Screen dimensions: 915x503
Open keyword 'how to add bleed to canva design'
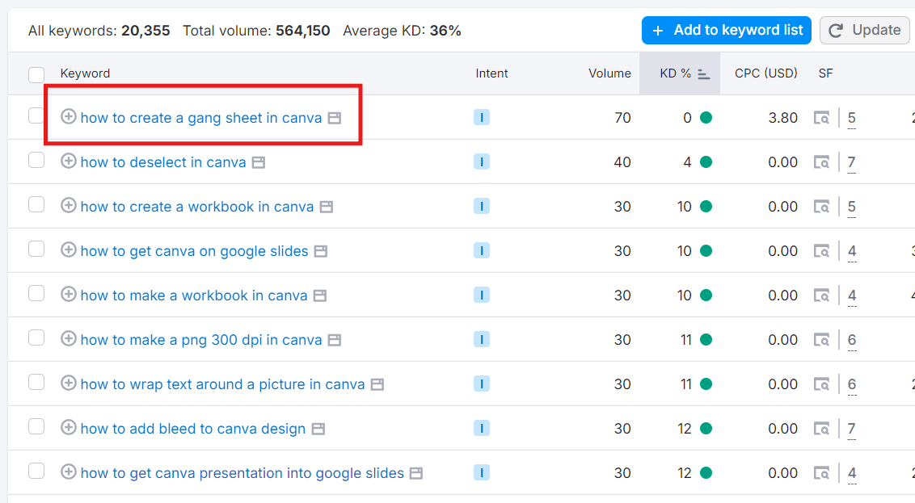coord(193,429)
